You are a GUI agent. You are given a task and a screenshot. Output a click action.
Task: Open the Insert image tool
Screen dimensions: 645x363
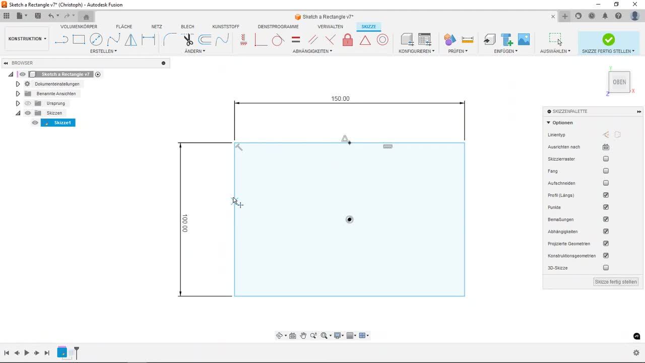point(524,39)
